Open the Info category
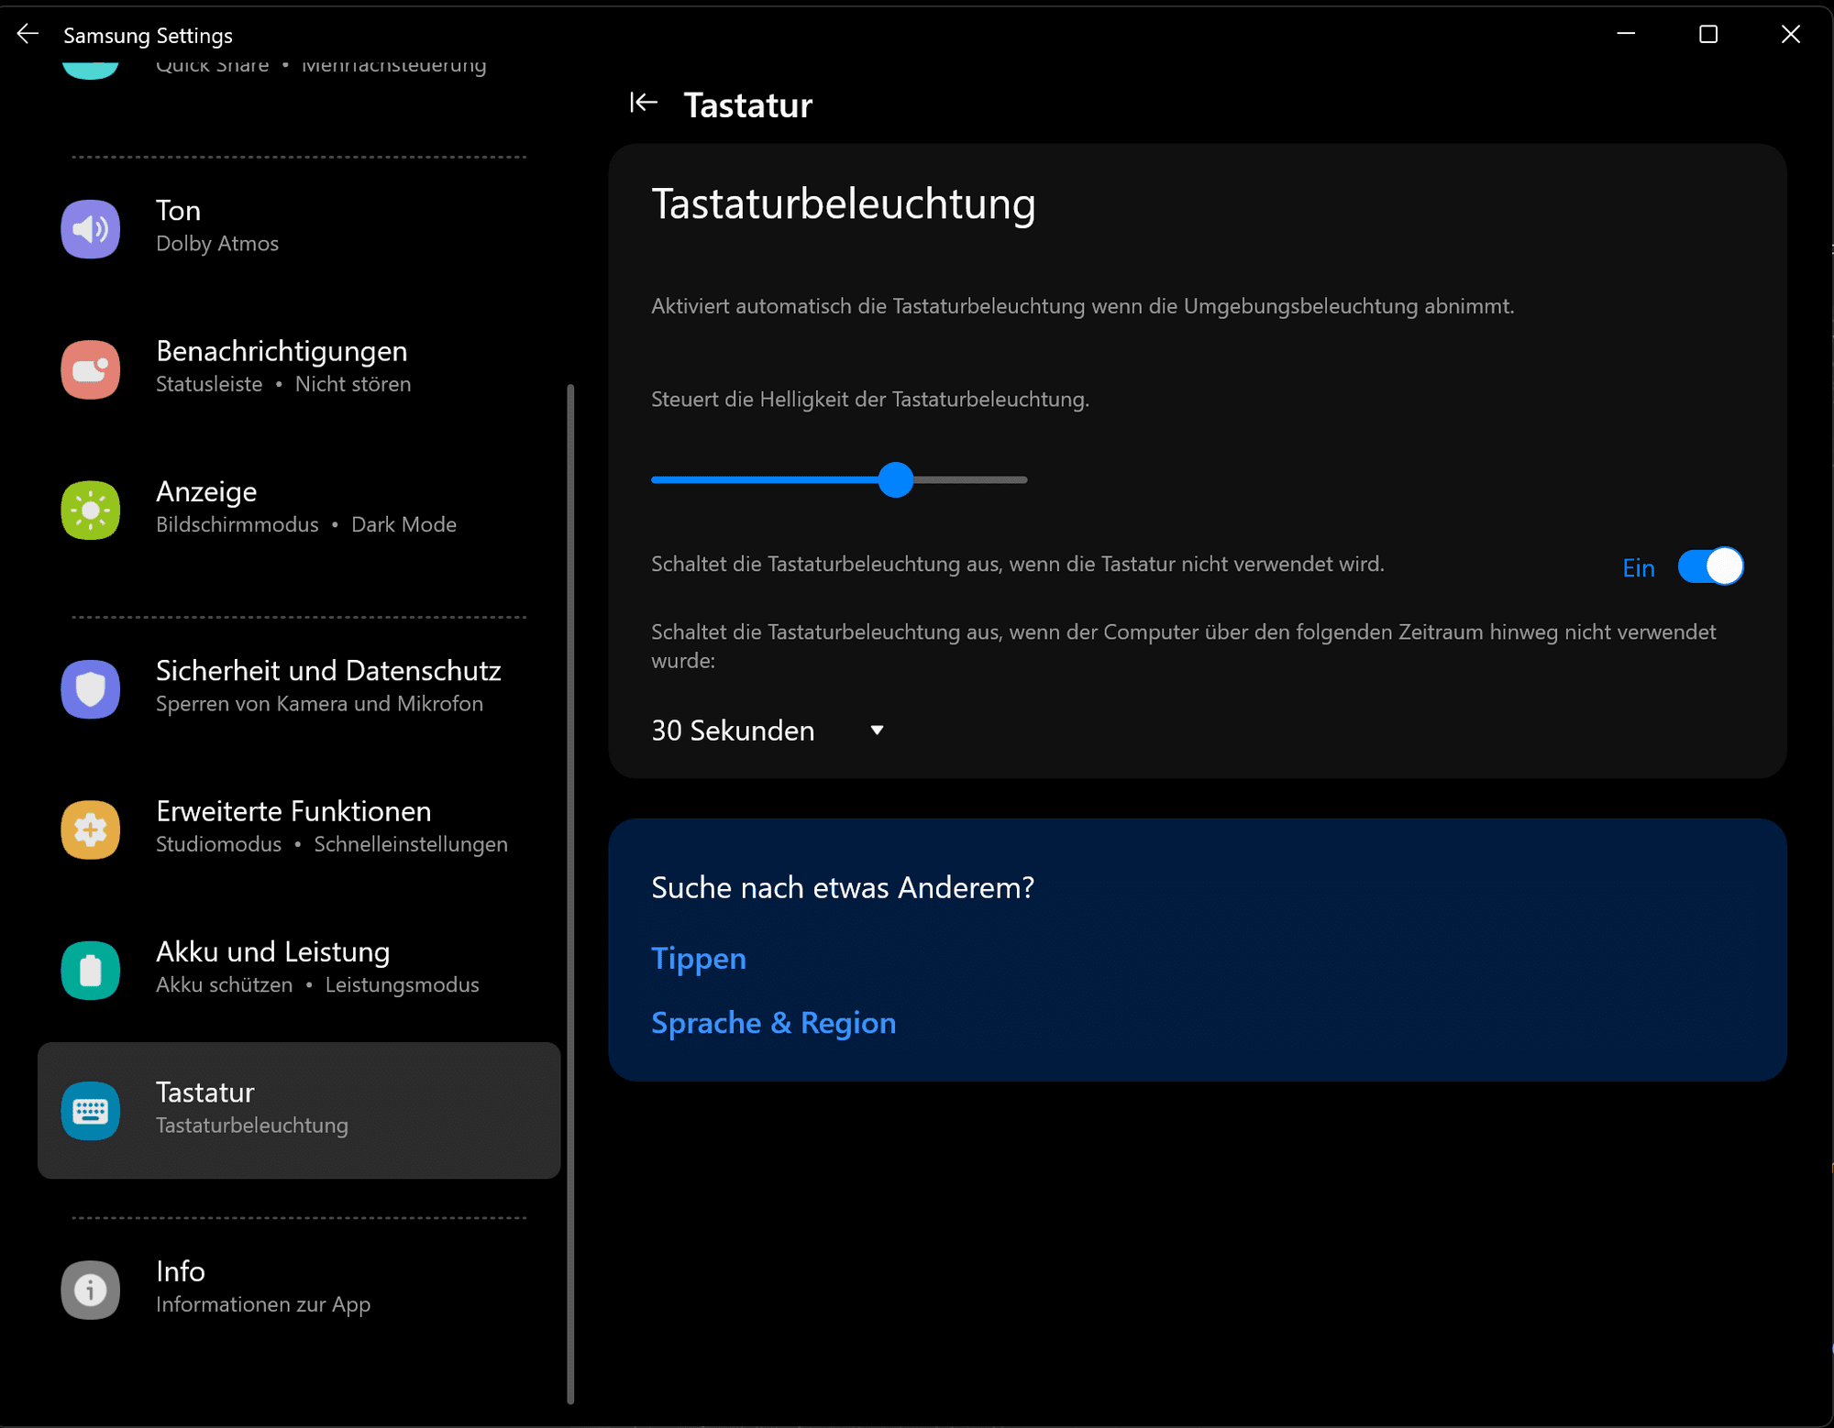This screenshot has width=1834, height=1428. click(299, 1289)
